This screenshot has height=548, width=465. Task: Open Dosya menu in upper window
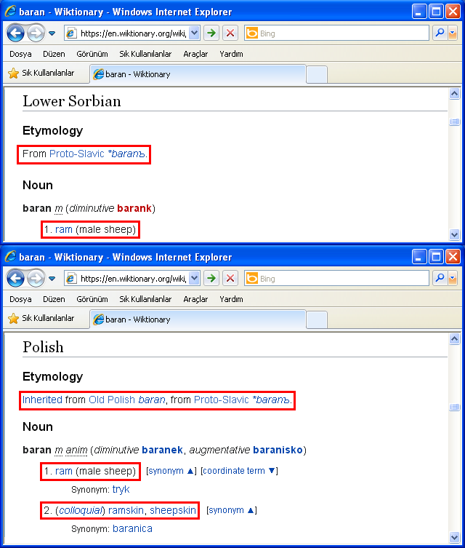(20, 54)
